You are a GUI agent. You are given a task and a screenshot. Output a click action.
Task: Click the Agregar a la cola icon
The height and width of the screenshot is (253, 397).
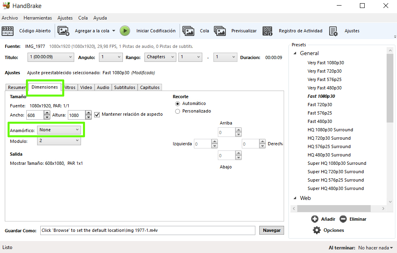(x=63, y=31)
